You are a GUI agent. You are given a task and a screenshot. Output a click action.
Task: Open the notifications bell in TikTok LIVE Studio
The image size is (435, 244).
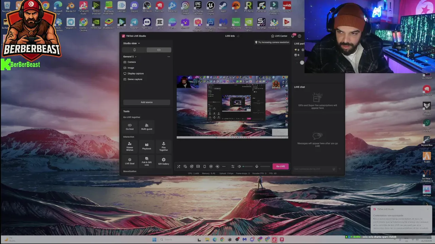(293, 36)
